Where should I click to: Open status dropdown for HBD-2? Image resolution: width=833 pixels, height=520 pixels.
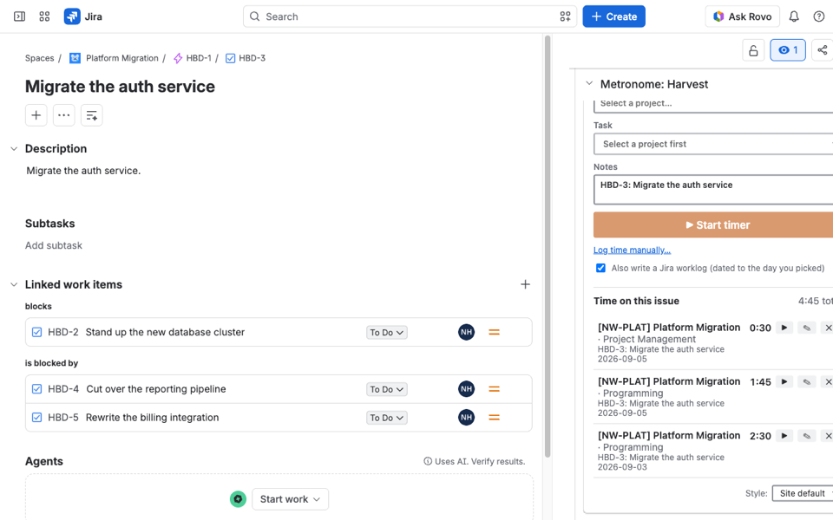tap(387, 333)
